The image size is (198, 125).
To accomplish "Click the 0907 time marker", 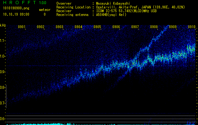I will click(x=135, y=27).
